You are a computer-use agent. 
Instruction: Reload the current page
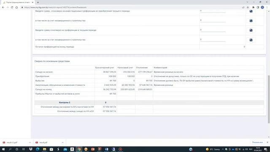point(12,8)
